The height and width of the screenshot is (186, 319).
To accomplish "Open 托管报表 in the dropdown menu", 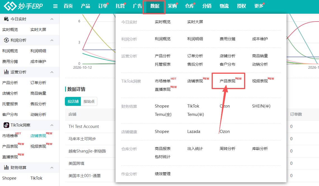I will point(162,64).
